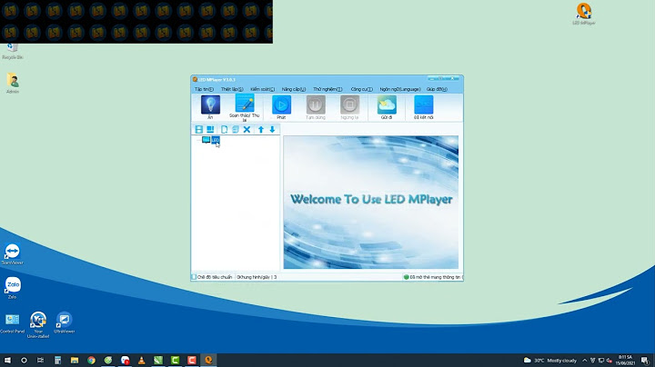Launch the TeamViewer desktop shortcut
This screenshot has width=655, height=367.
tap(12, 254)
